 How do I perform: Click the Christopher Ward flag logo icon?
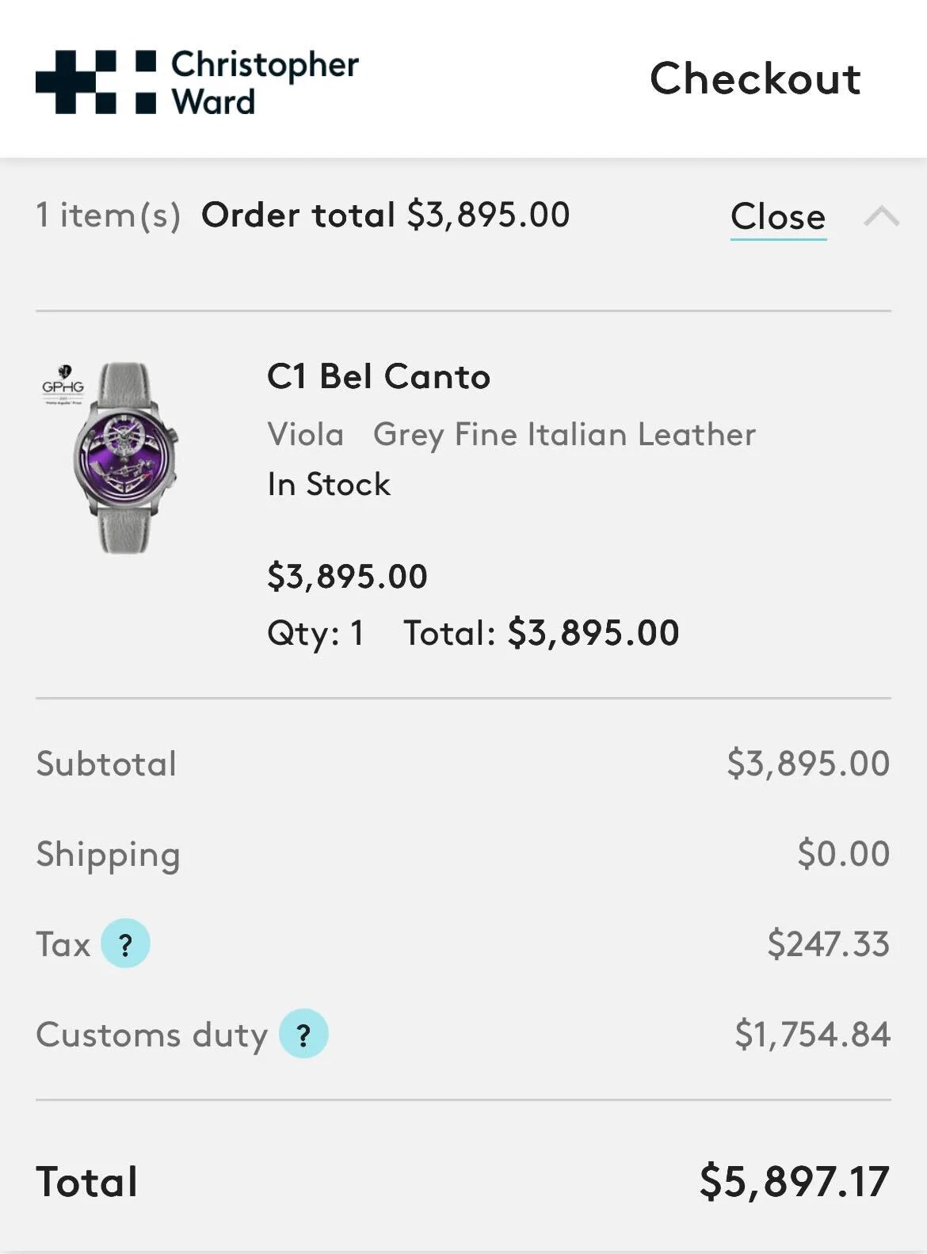(x=96, y=82)
